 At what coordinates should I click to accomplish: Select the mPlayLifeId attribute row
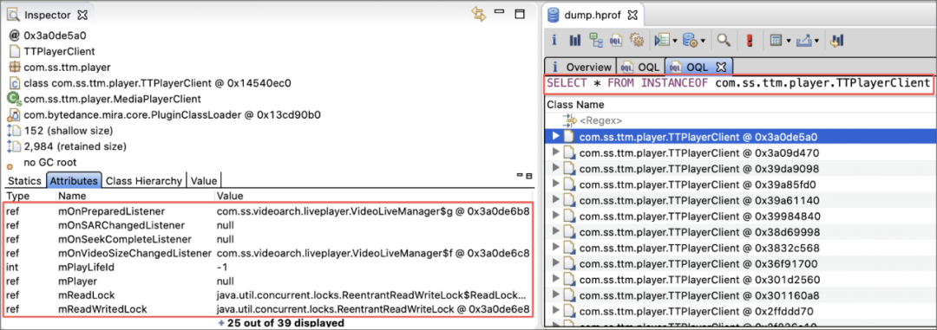click(x=269, y=268)
